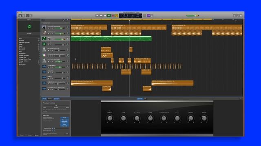Screen dimensions: 261x146
Task: Click the Delete button in Library
Action: 30,135
